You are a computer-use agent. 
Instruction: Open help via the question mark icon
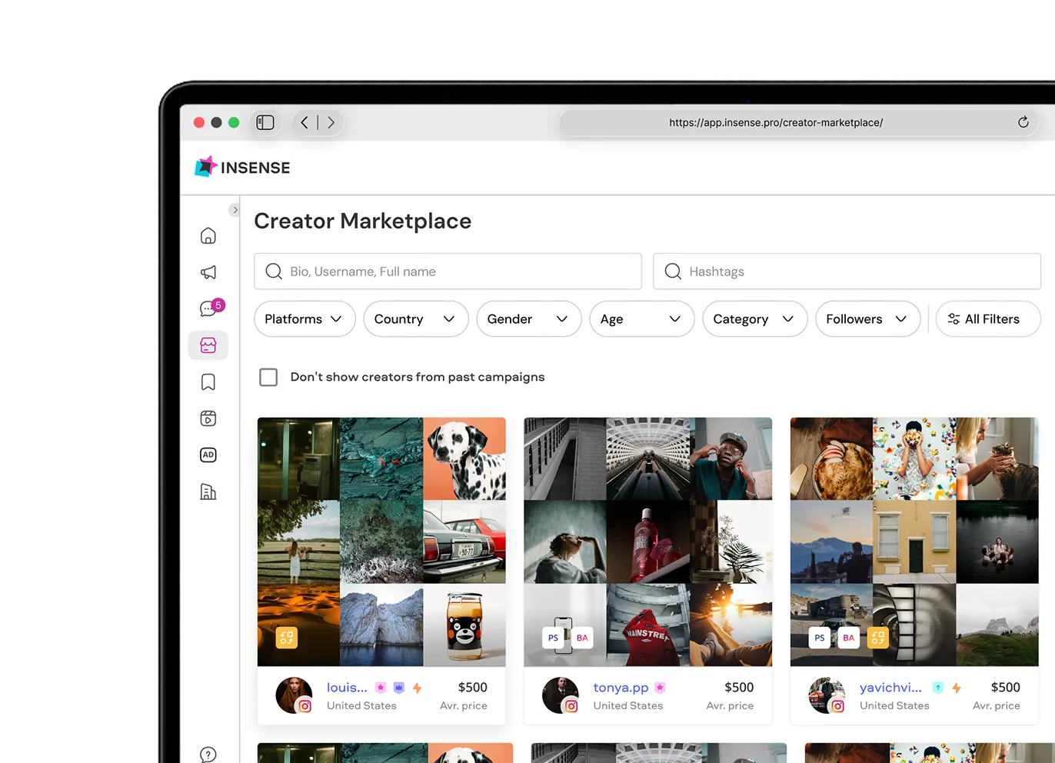[x=208, y=755]
